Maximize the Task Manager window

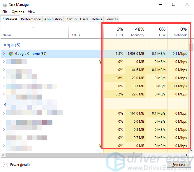(x=174, y=5)
